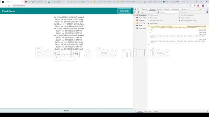Close the DevTools panel
This screenshot has width=209, height=117.
207,9
